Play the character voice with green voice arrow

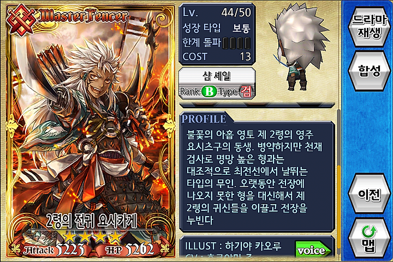click(313, 250)
